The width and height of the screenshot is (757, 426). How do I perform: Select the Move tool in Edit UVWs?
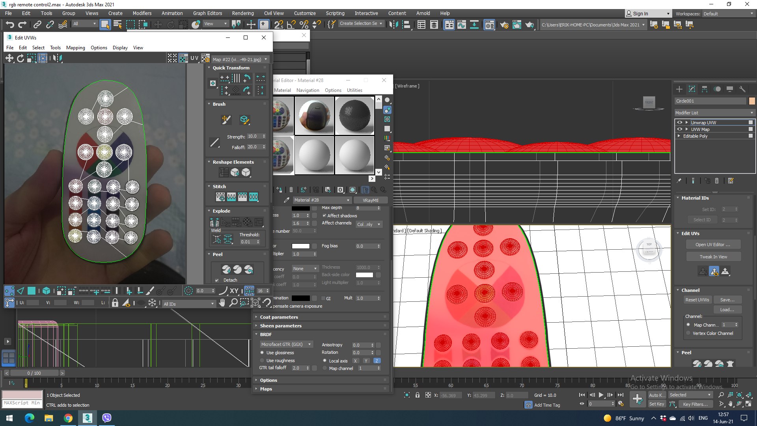9,58
